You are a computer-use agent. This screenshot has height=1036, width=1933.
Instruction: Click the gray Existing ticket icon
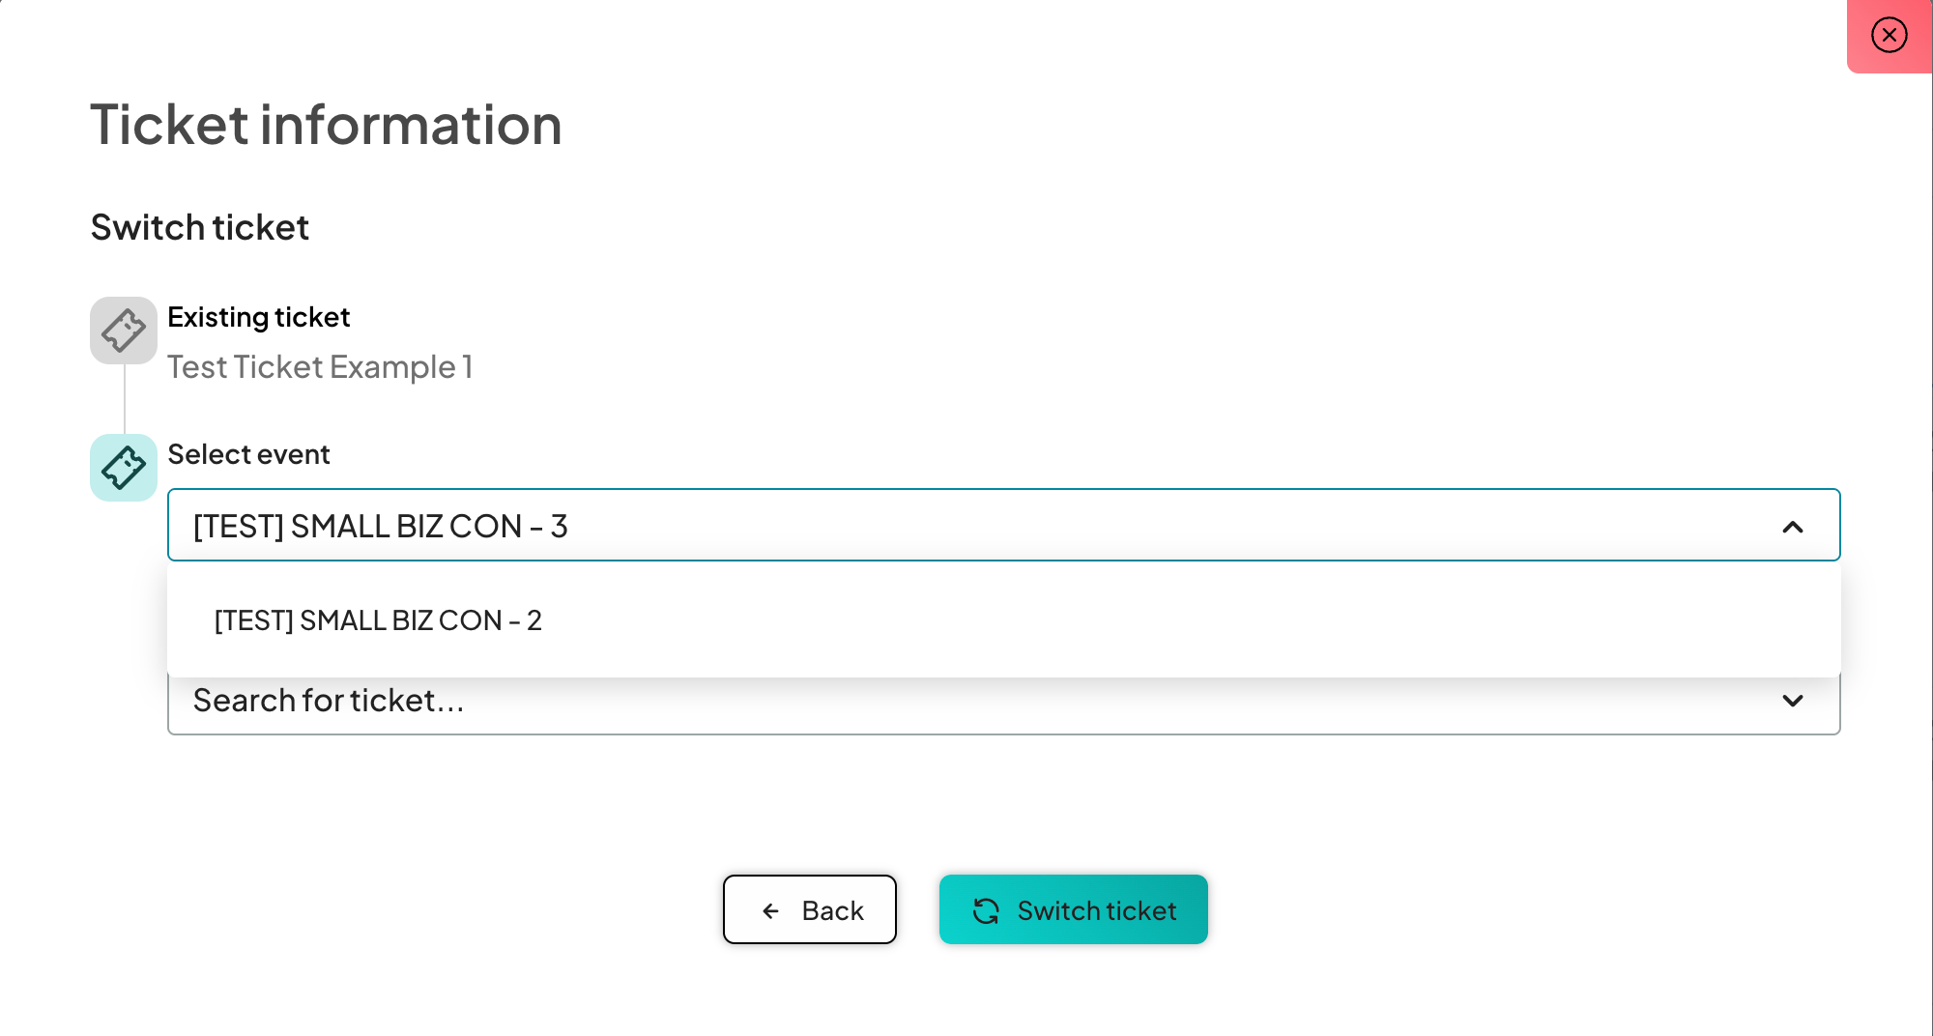[124, 331]
